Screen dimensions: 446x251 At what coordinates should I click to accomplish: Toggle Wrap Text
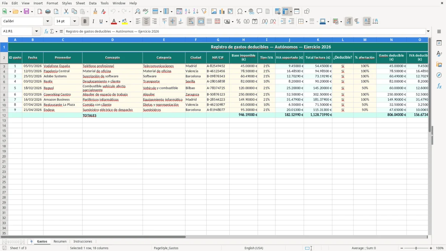(x=191, y=22)
